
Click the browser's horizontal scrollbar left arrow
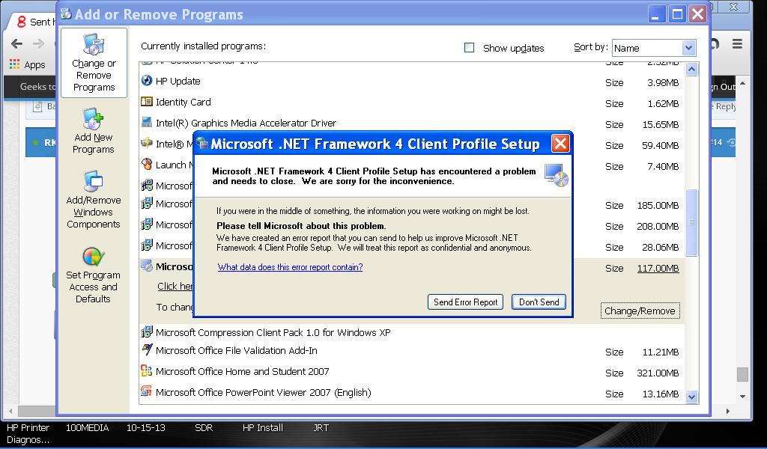(10, 412)
